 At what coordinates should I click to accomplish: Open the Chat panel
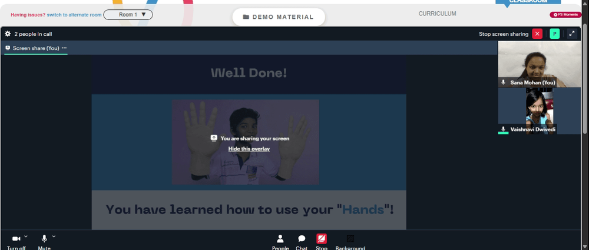coord(301,242)
